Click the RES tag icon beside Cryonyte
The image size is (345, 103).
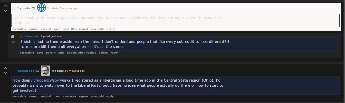pyautogui.click(x=33, y=8)
